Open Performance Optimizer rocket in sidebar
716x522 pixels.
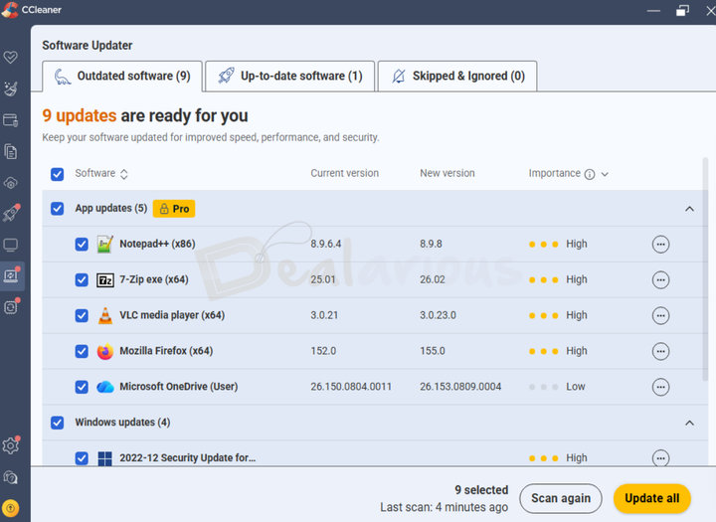pyautogui.click(x=11, y=214)
